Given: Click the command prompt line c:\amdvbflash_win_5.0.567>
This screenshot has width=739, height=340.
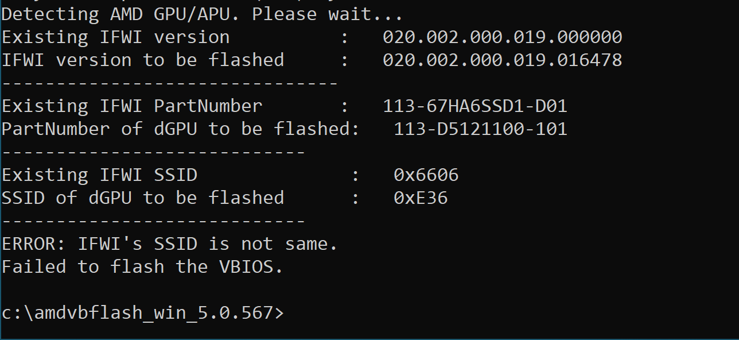Looking at the screenshot, I should coord(142,313).
